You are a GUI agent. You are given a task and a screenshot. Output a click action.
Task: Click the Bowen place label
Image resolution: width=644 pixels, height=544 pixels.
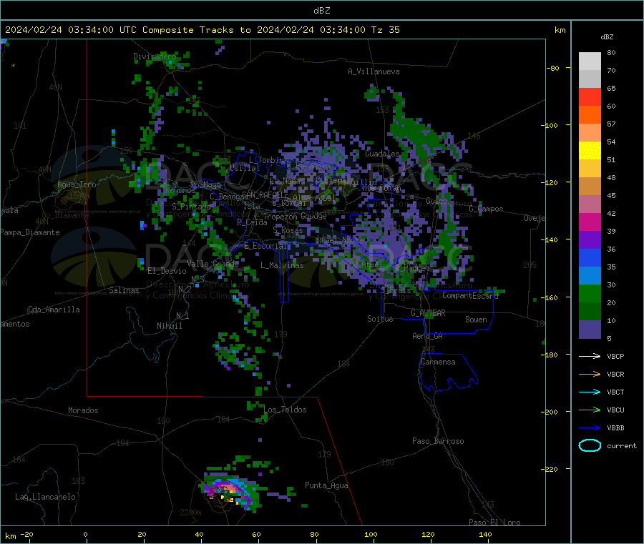[x=476, y=320]
